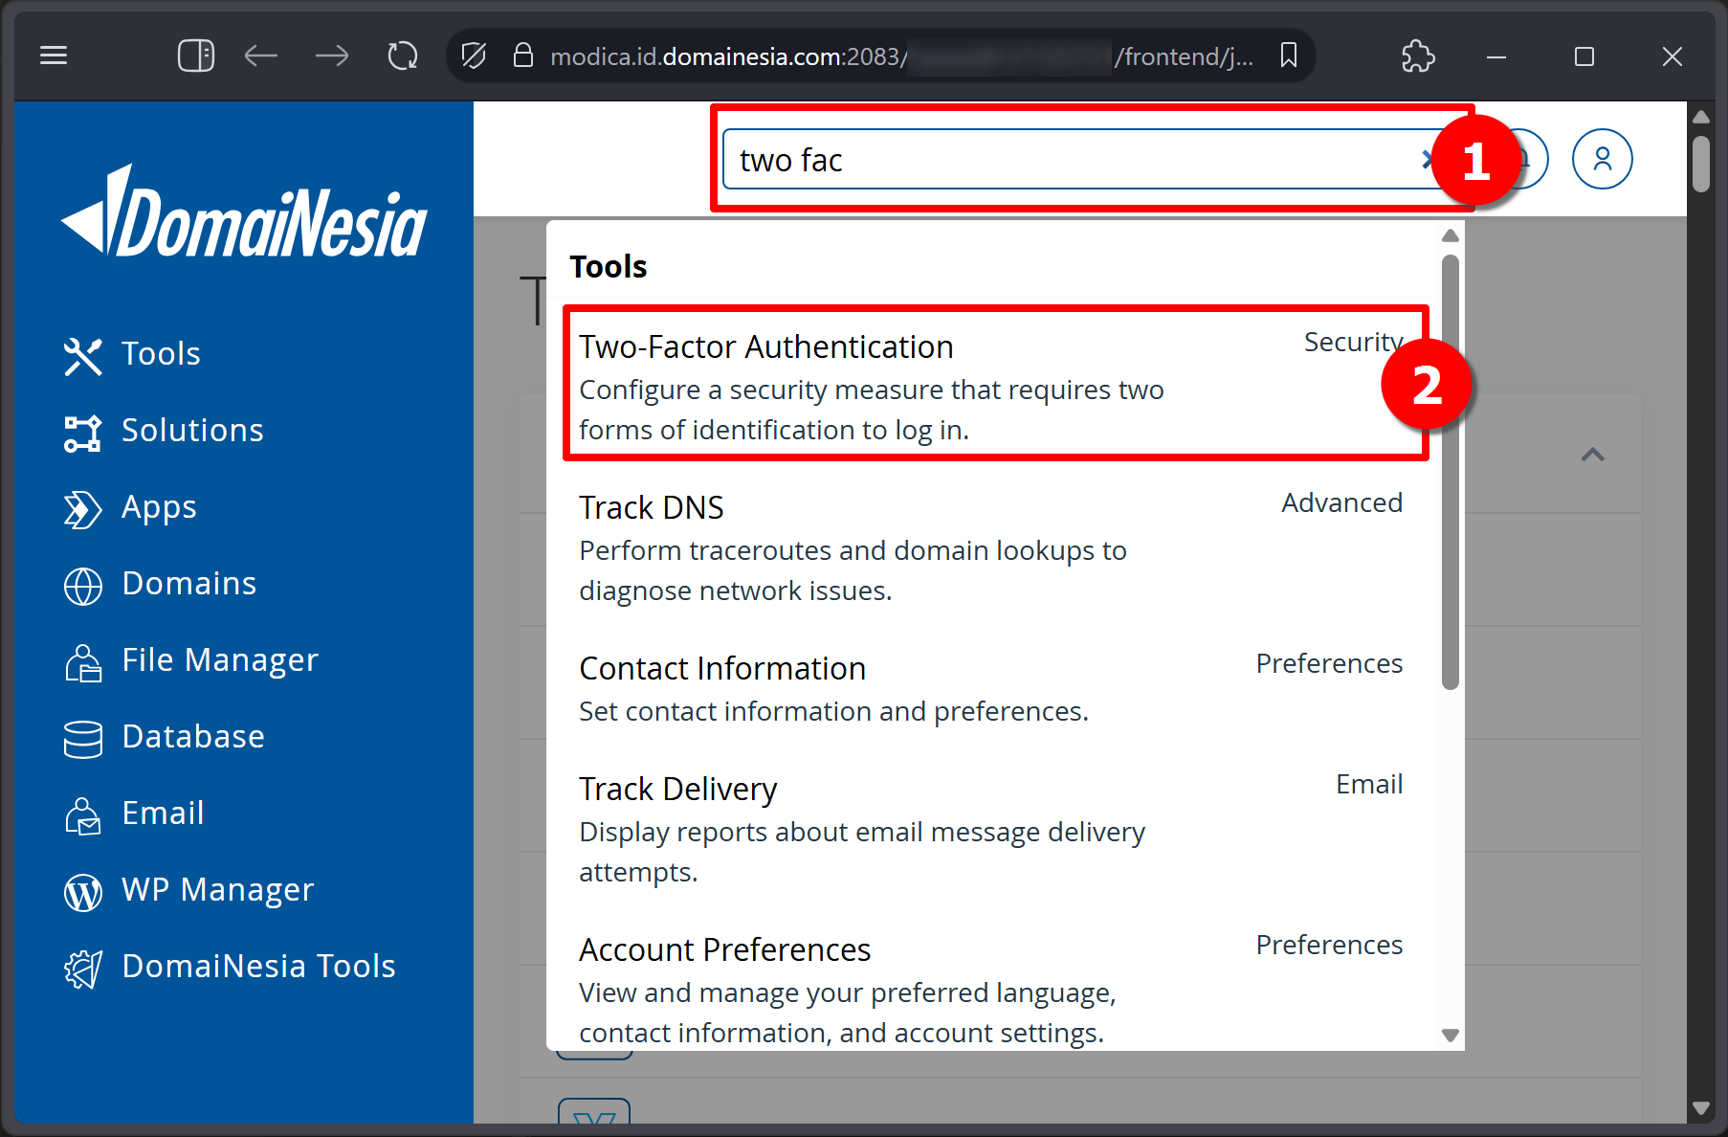The height and width of the screenshot is (1137, 1728).
Task: Click the browser address bar URL
Action: (899, 56)
